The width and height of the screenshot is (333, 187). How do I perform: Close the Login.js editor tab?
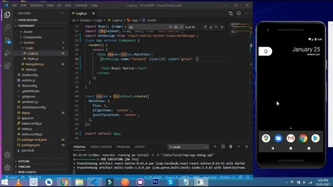94,14
